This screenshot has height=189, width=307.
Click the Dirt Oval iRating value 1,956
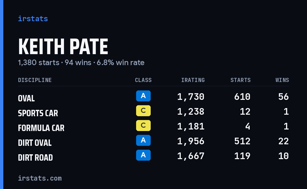(191, 141)
